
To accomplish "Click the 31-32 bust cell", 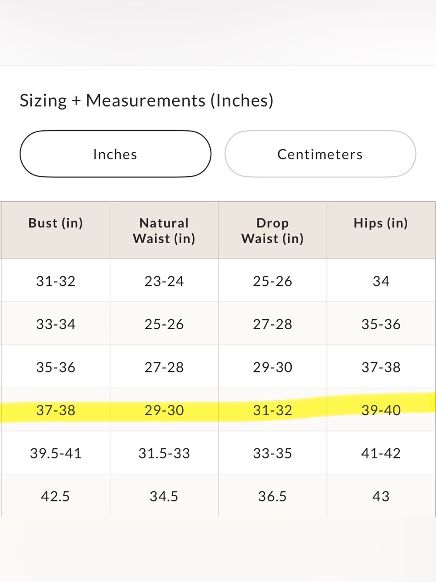I will (x=55, y=281).
